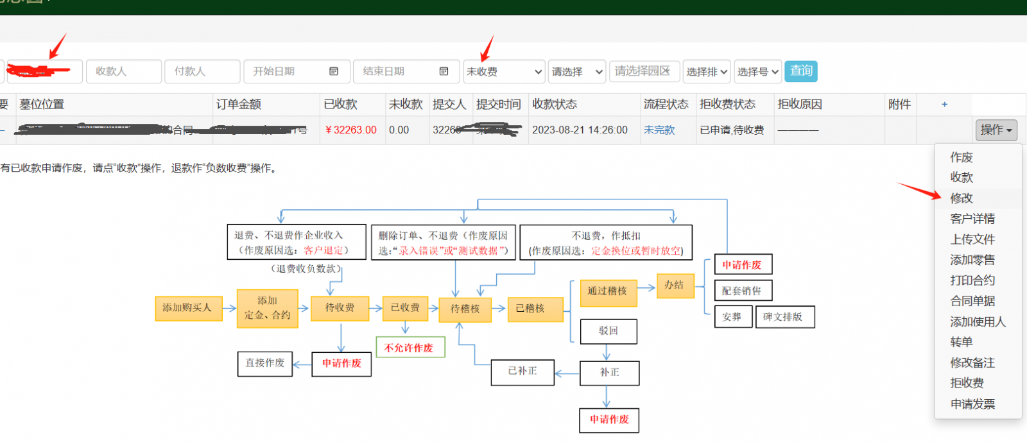1027x444 pixels.
Task: Focus the 收款人 input field
Action: point(123,71)
